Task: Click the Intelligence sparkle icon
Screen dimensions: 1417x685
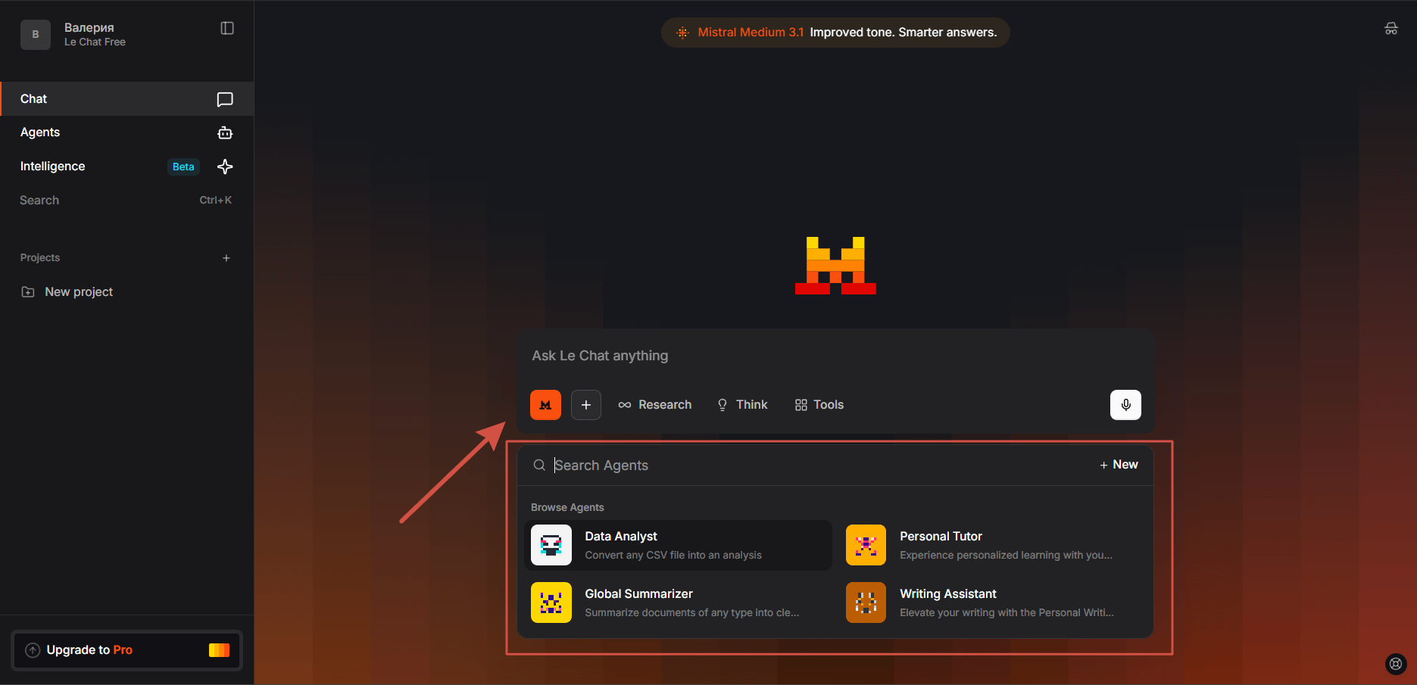Action: [x=225, y=167]
